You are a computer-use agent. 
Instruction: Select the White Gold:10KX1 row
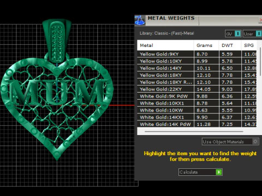[x=197, y=103]
